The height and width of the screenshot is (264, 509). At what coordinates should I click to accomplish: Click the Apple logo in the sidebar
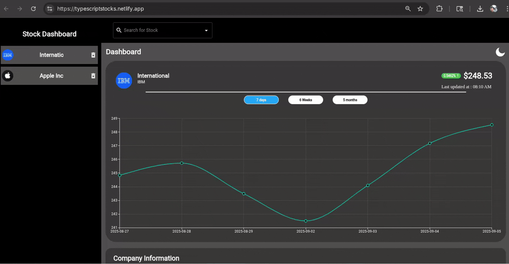7,76
